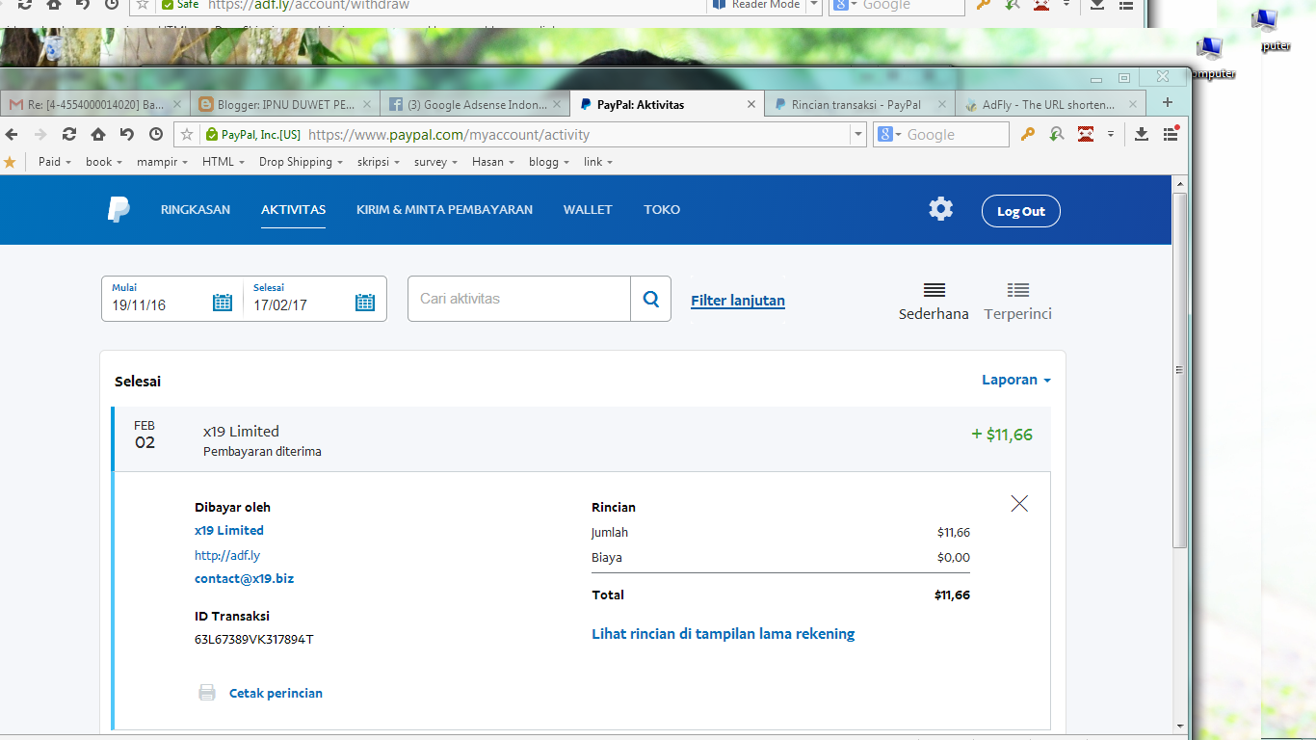Go back in the PayPal window
The width and height of the screenshot is (1316, 740).
(12, 134)
